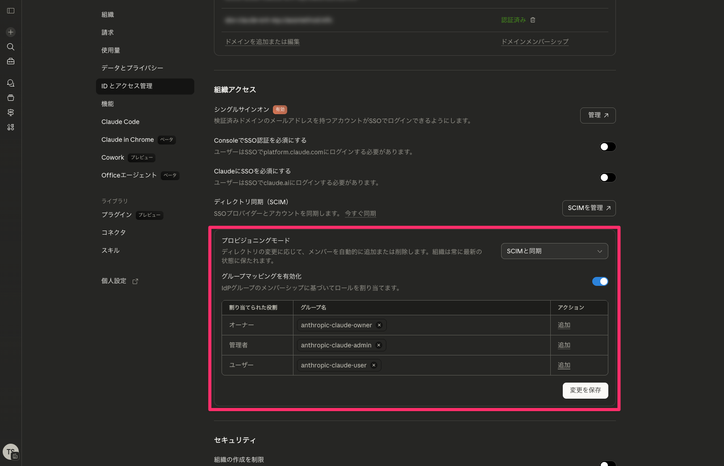Toggle the sidebar panel icon
The width and height of the screenshot is (724, 466).
11,11
